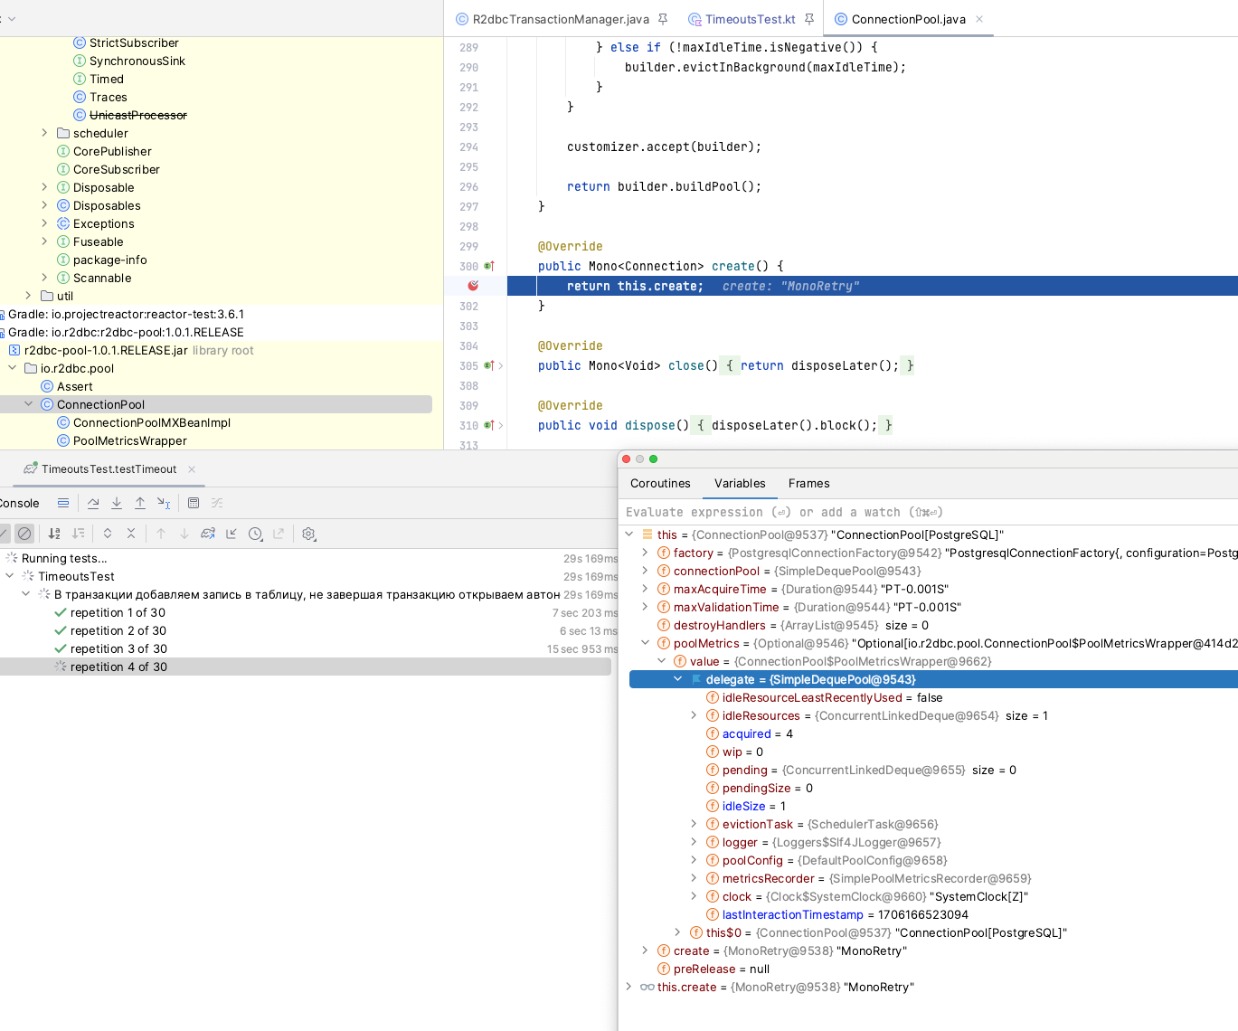Unpin the R2dbcTransactionManager.java tab
1238x1031 pixels.
(663, 19)
